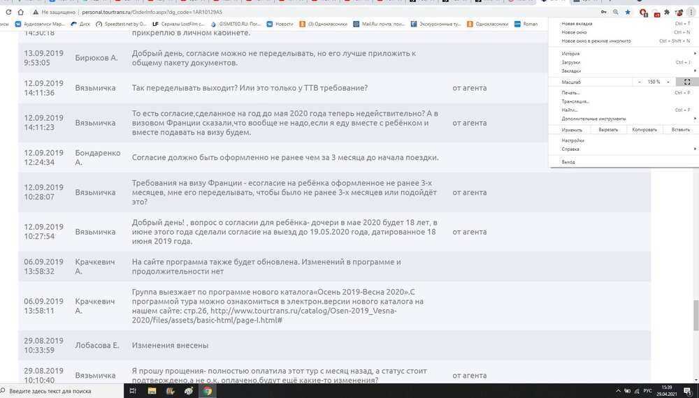This screenshot has height=398, width=699.
Task: Open the Extensions puzzle piece icon
Action: (668, 13)
